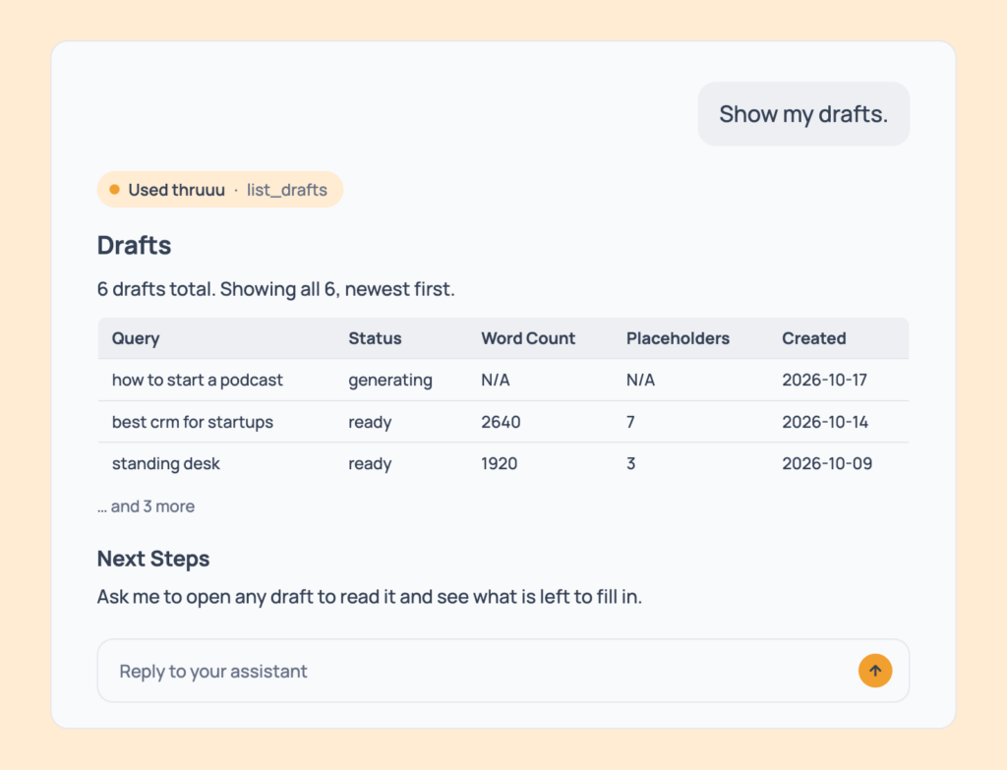This screenshot has height=770, width=1007.
Task: Expand the "... and 3 more" rows
Action: [146, 506]
